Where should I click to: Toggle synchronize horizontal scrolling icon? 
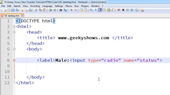coord(86,10)
